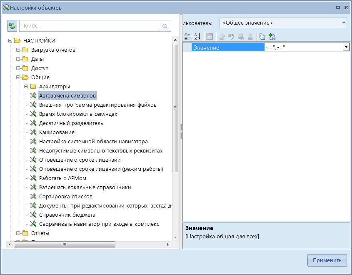Switch property grid to categorized view
Image resolution: width=352 pixels, height=275 pixels.
click(x=187, y=37)
